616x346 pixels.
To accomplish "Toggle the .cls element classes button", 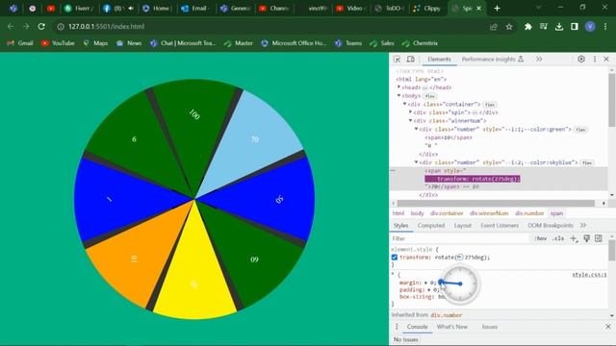I will pos(558,238).
